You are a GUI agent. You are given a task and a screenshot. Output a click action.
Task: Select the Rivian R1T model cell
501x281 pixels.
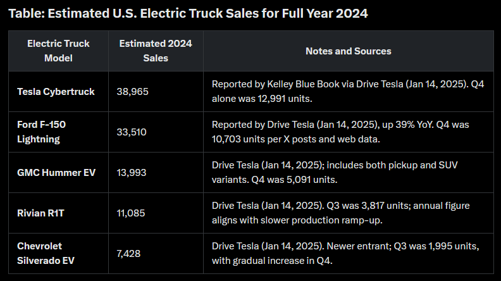tap(42, 213)
